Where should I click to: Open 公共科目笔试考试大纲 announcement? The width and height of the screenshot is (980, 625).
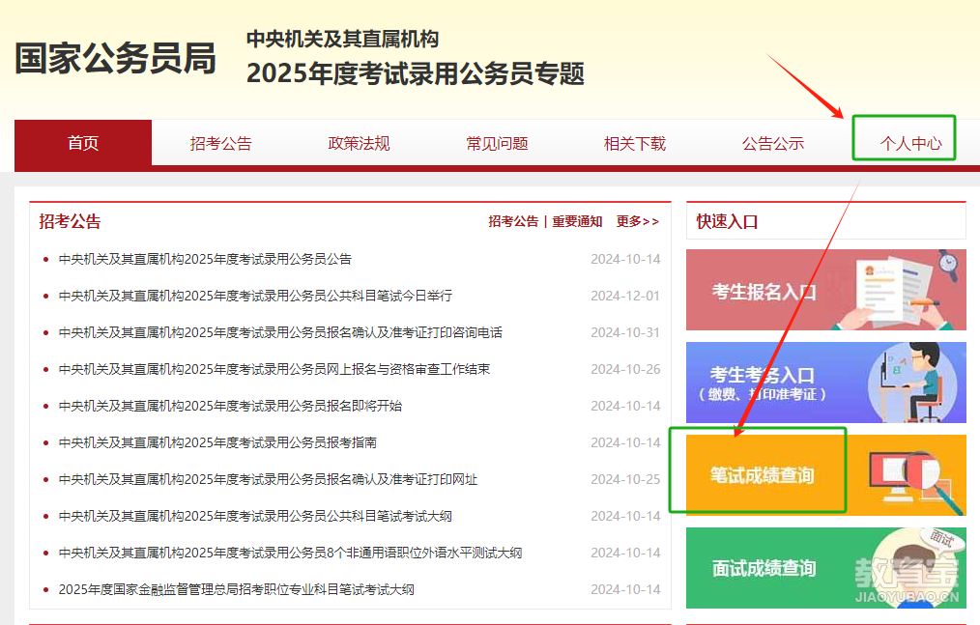pyautogui.click(x=255, y=516)
